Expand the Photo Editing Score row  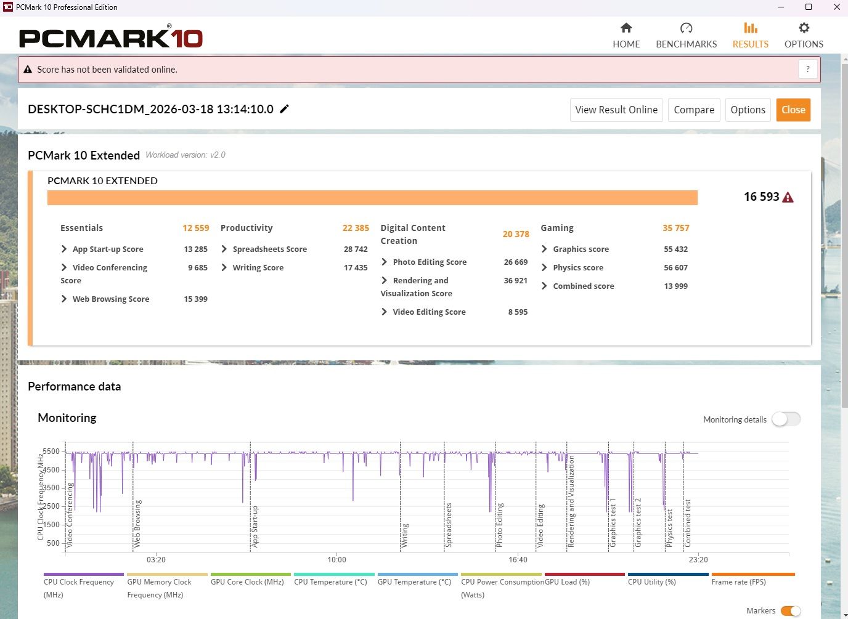tap(385, 262)
